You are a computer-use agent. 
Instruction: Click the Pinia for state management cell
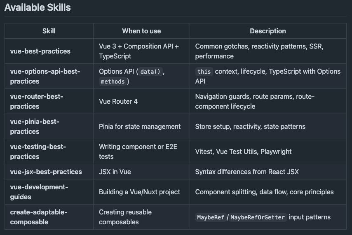click(140, 126)
